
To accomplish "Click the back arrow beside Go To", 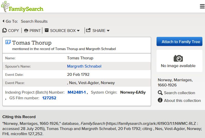I will 3,21.
